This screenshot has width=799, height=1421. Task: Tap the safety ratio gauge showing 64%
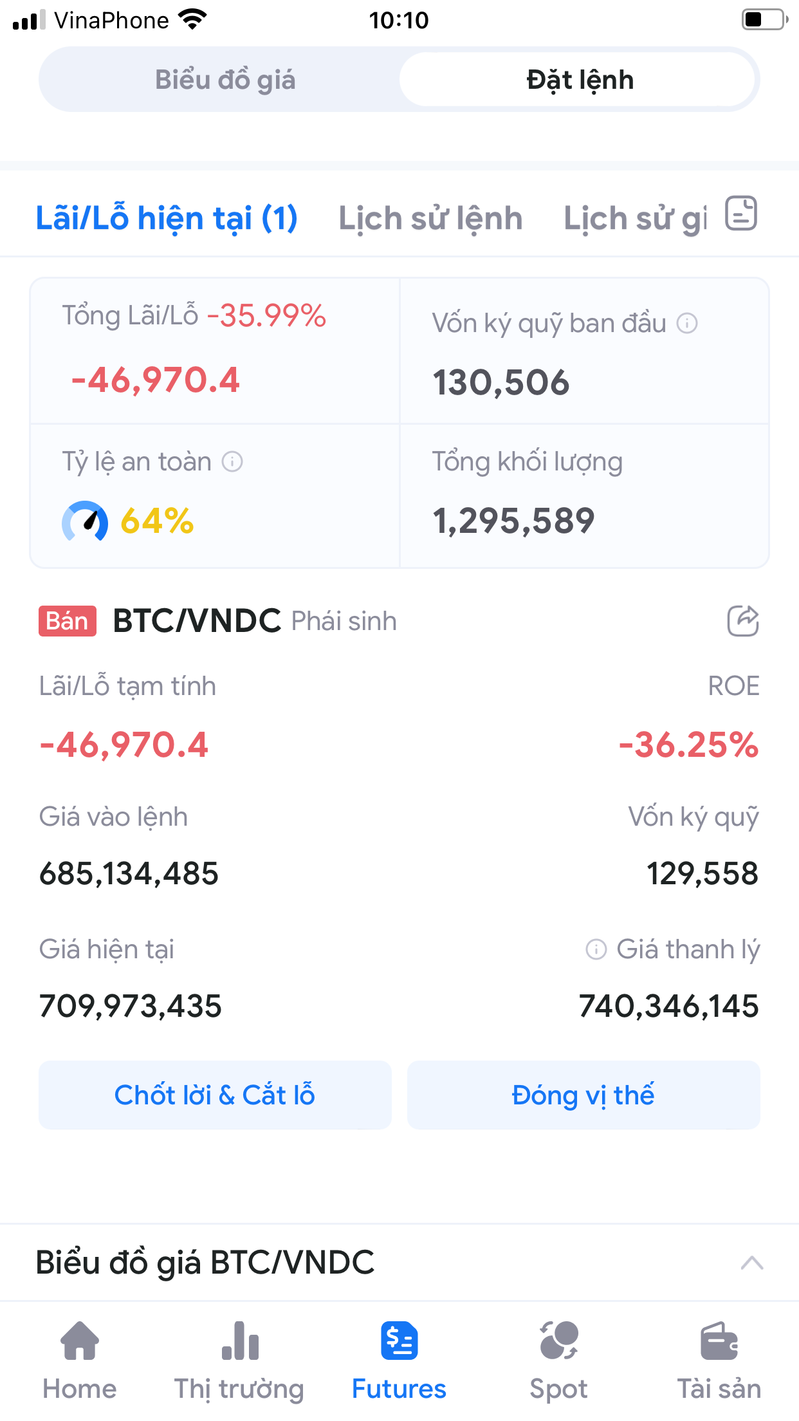click(x=85, y=521)
